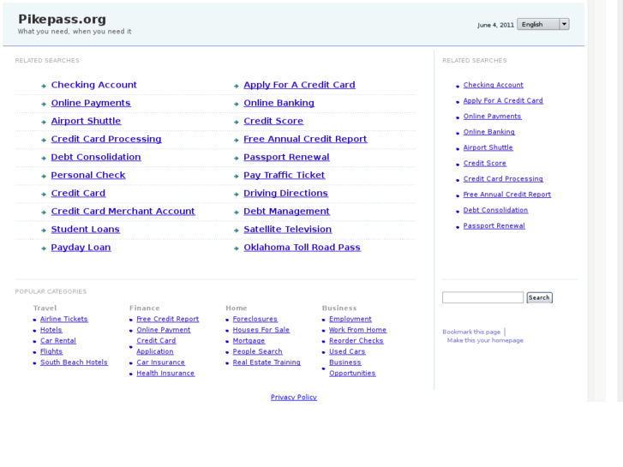Image resolution: width=623 pixels, height=467 pixels.
Task: Open the English language dropdown
Action: point(542,24)
